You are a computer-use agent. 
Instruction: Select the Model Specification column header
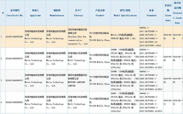click(x=125, y=13)
